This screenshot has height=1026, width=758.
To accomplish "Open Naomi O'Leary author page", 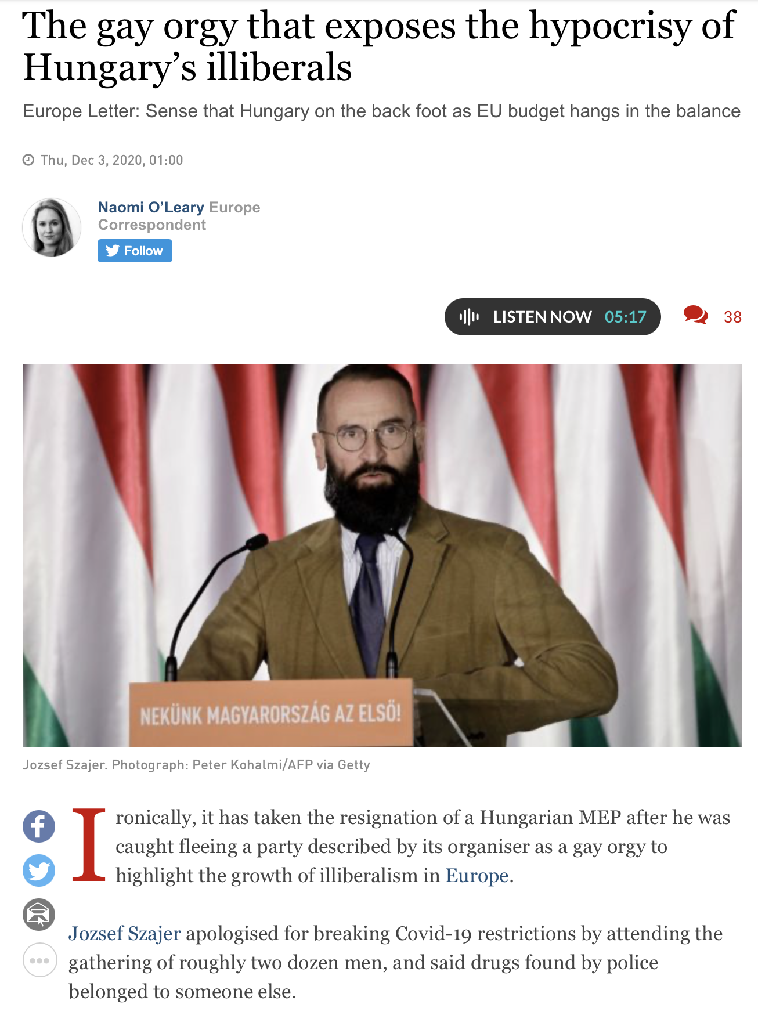I will click(151, 207).
